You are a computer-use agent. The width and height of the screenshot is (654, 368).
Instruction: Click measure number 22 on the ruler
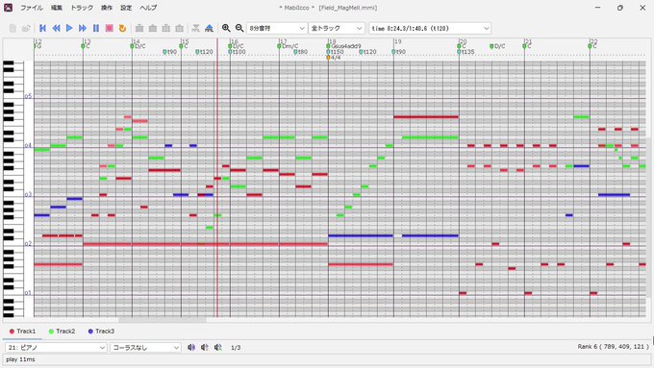[594, 41]
